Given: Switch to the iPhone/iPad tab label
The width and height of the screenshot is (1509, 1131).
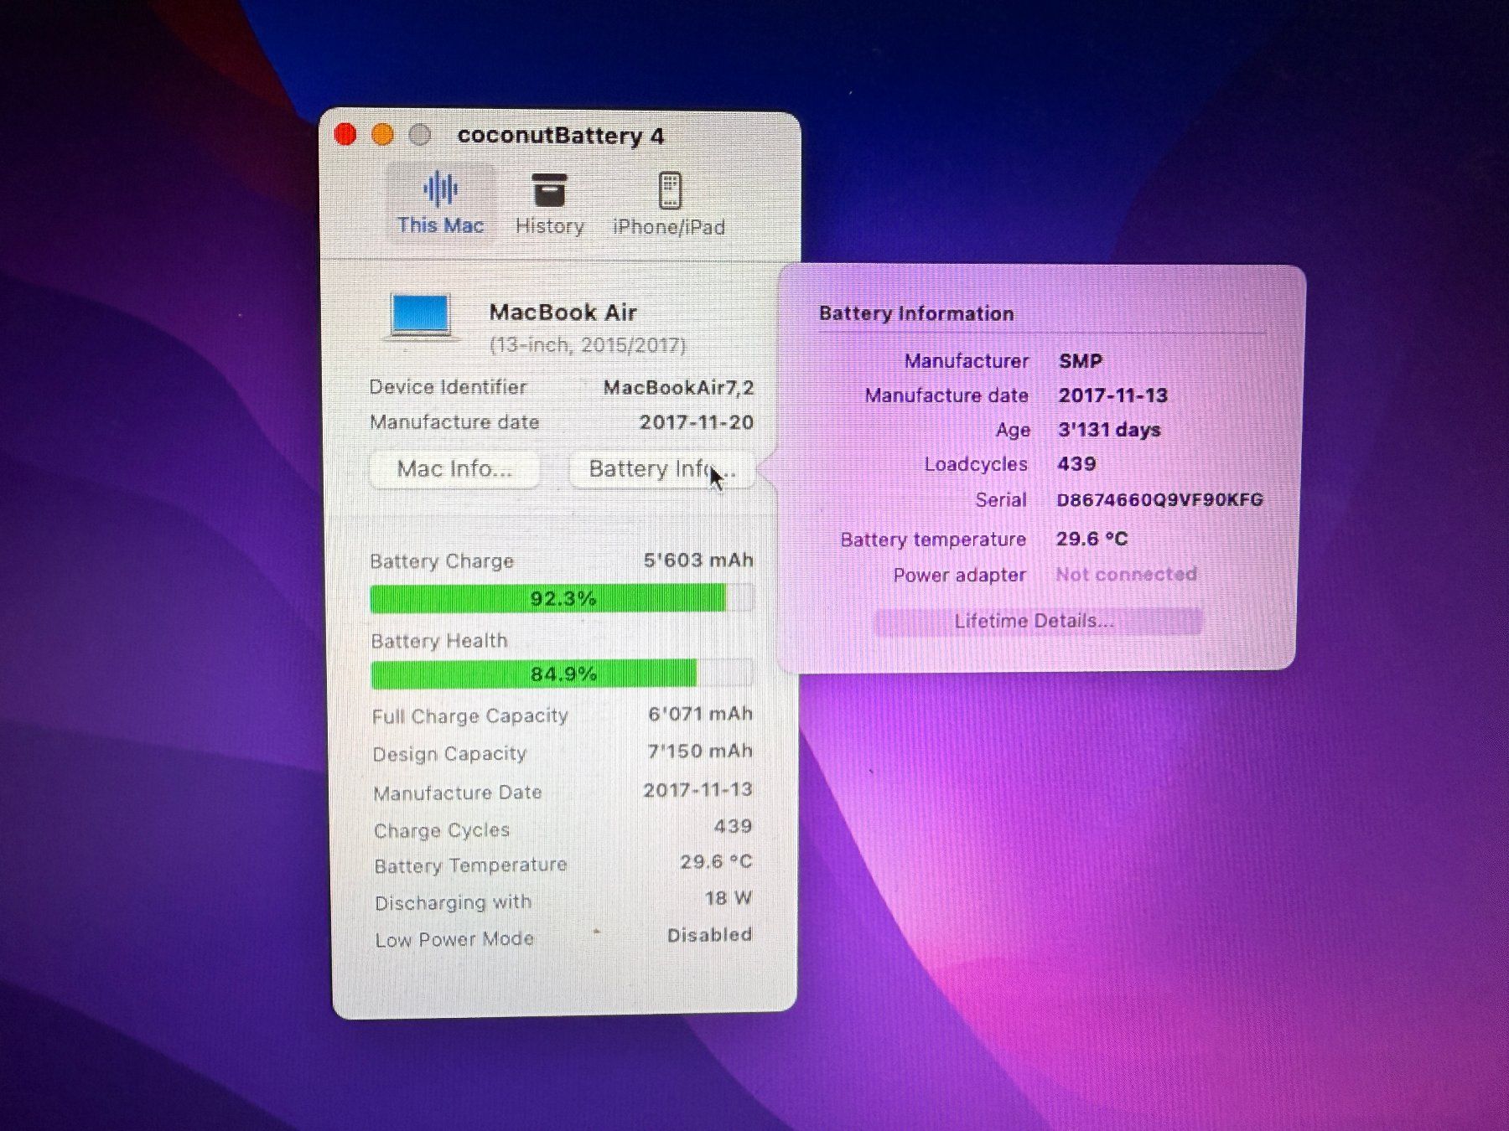Looking at the screenshot, I should click(668, 227).
